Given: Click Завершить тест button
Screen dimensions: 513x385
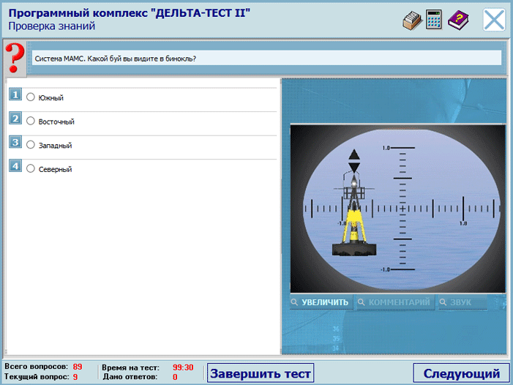Looking at the screenshot, I should click(261, 373).
